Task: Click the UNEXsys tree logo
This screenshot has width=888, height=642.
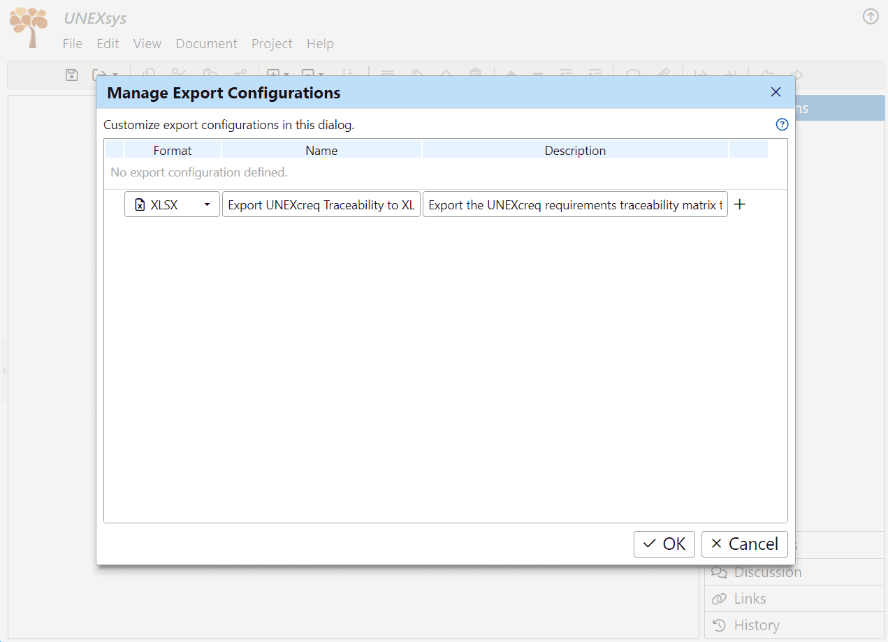Action: [x=29, y=27]
